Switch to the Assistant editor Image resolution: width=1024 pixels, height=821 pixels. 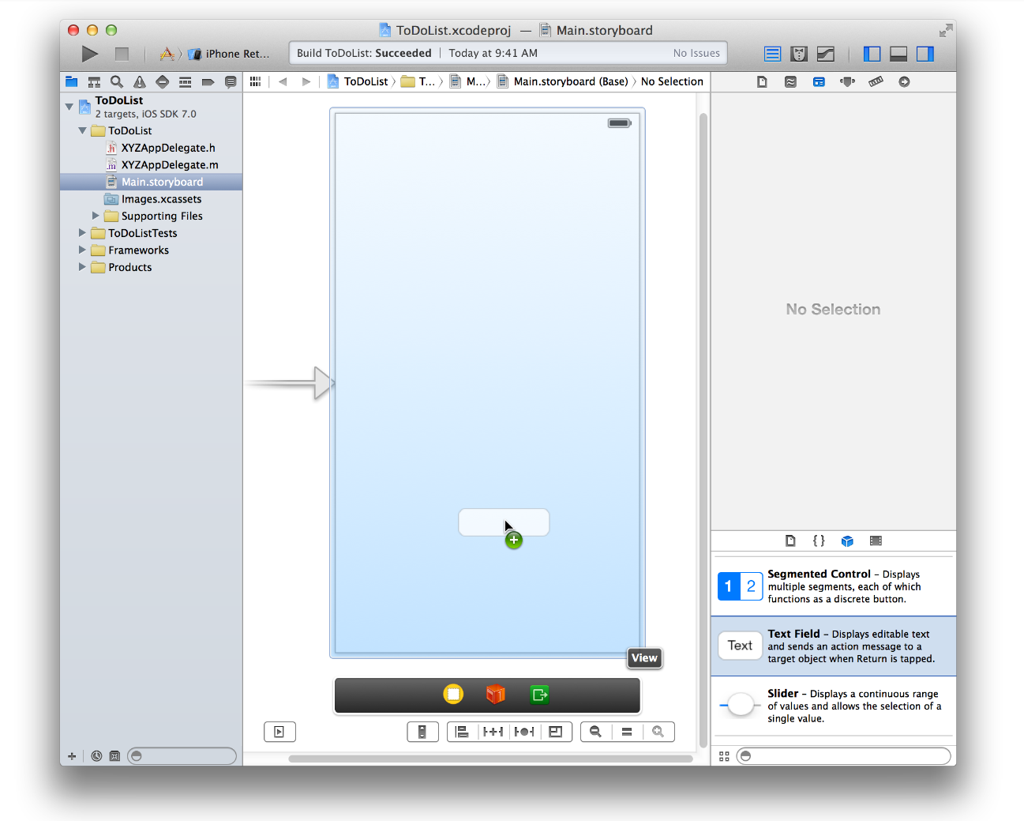coord(799,54)
